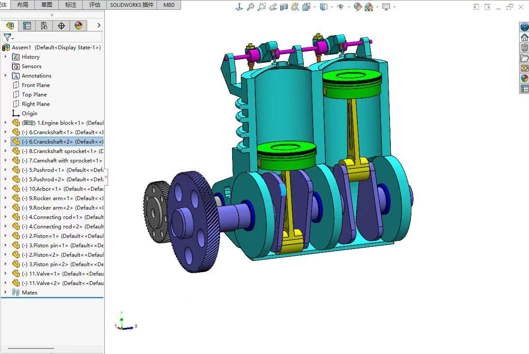The image size is (529, 354).
Task: Select the Front Plane tree item
Action: coord(36,85)
